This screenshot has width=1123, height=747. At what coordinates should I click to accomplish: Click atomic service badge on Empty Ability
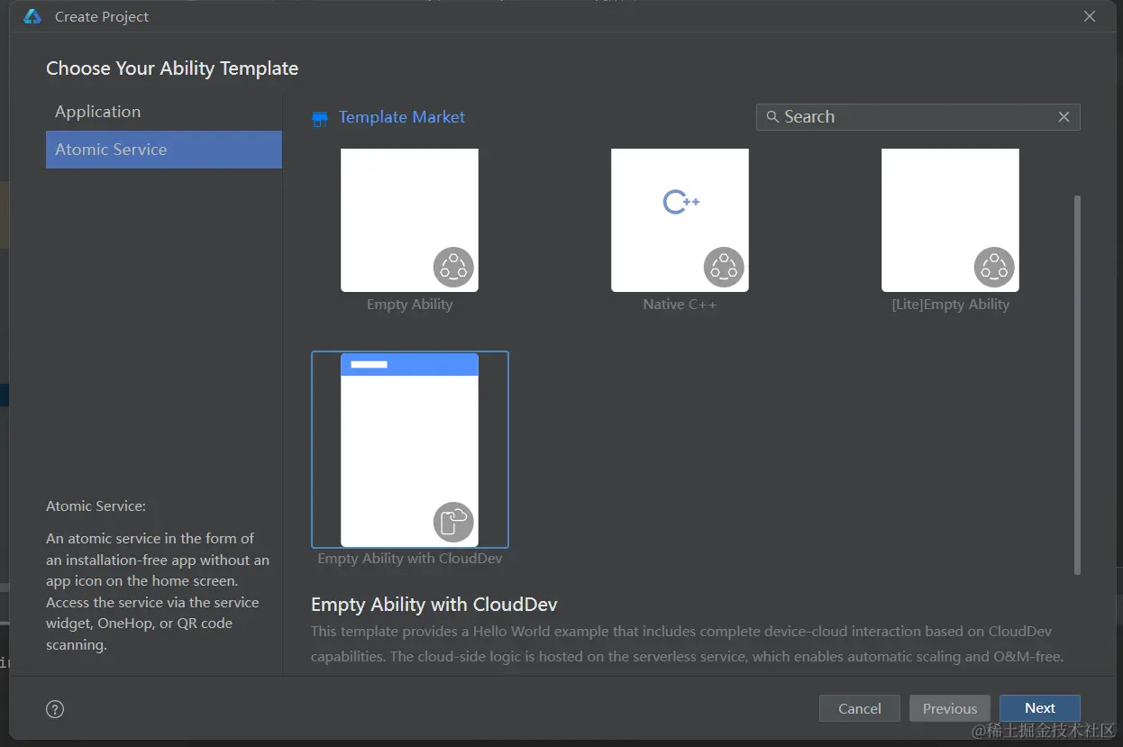(x=453, y=267)
